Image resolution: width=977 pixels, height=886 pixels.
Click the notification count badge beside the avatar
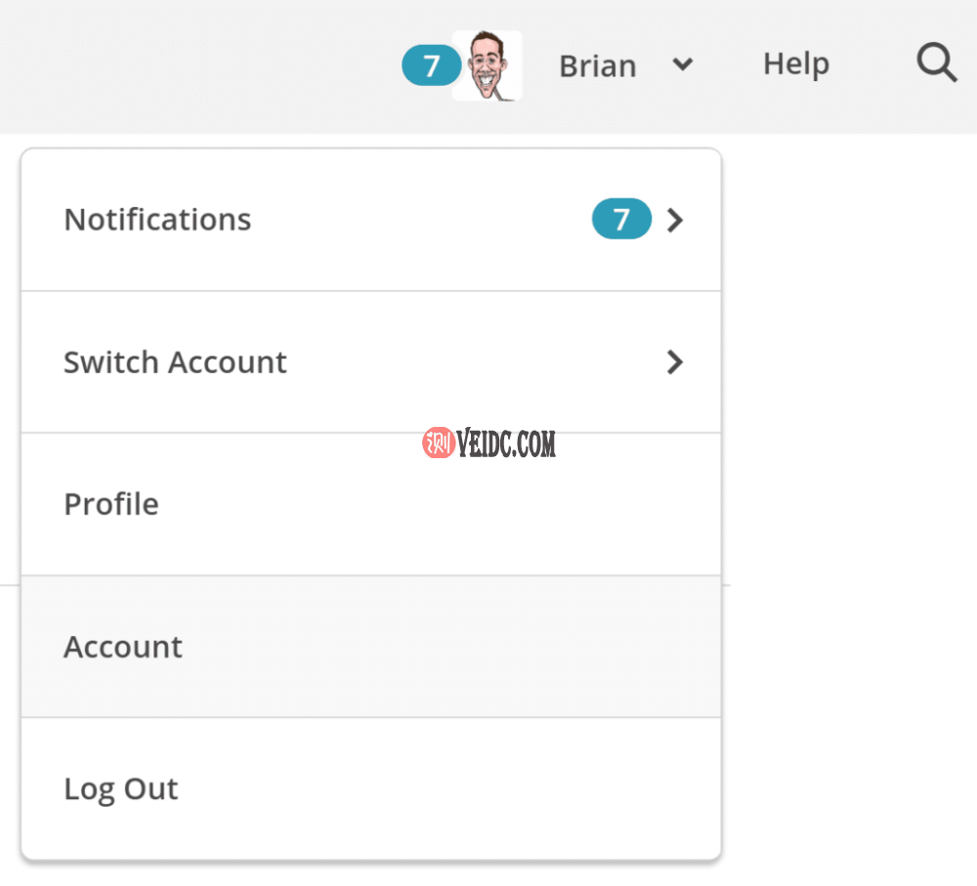(x=430, y=66)
